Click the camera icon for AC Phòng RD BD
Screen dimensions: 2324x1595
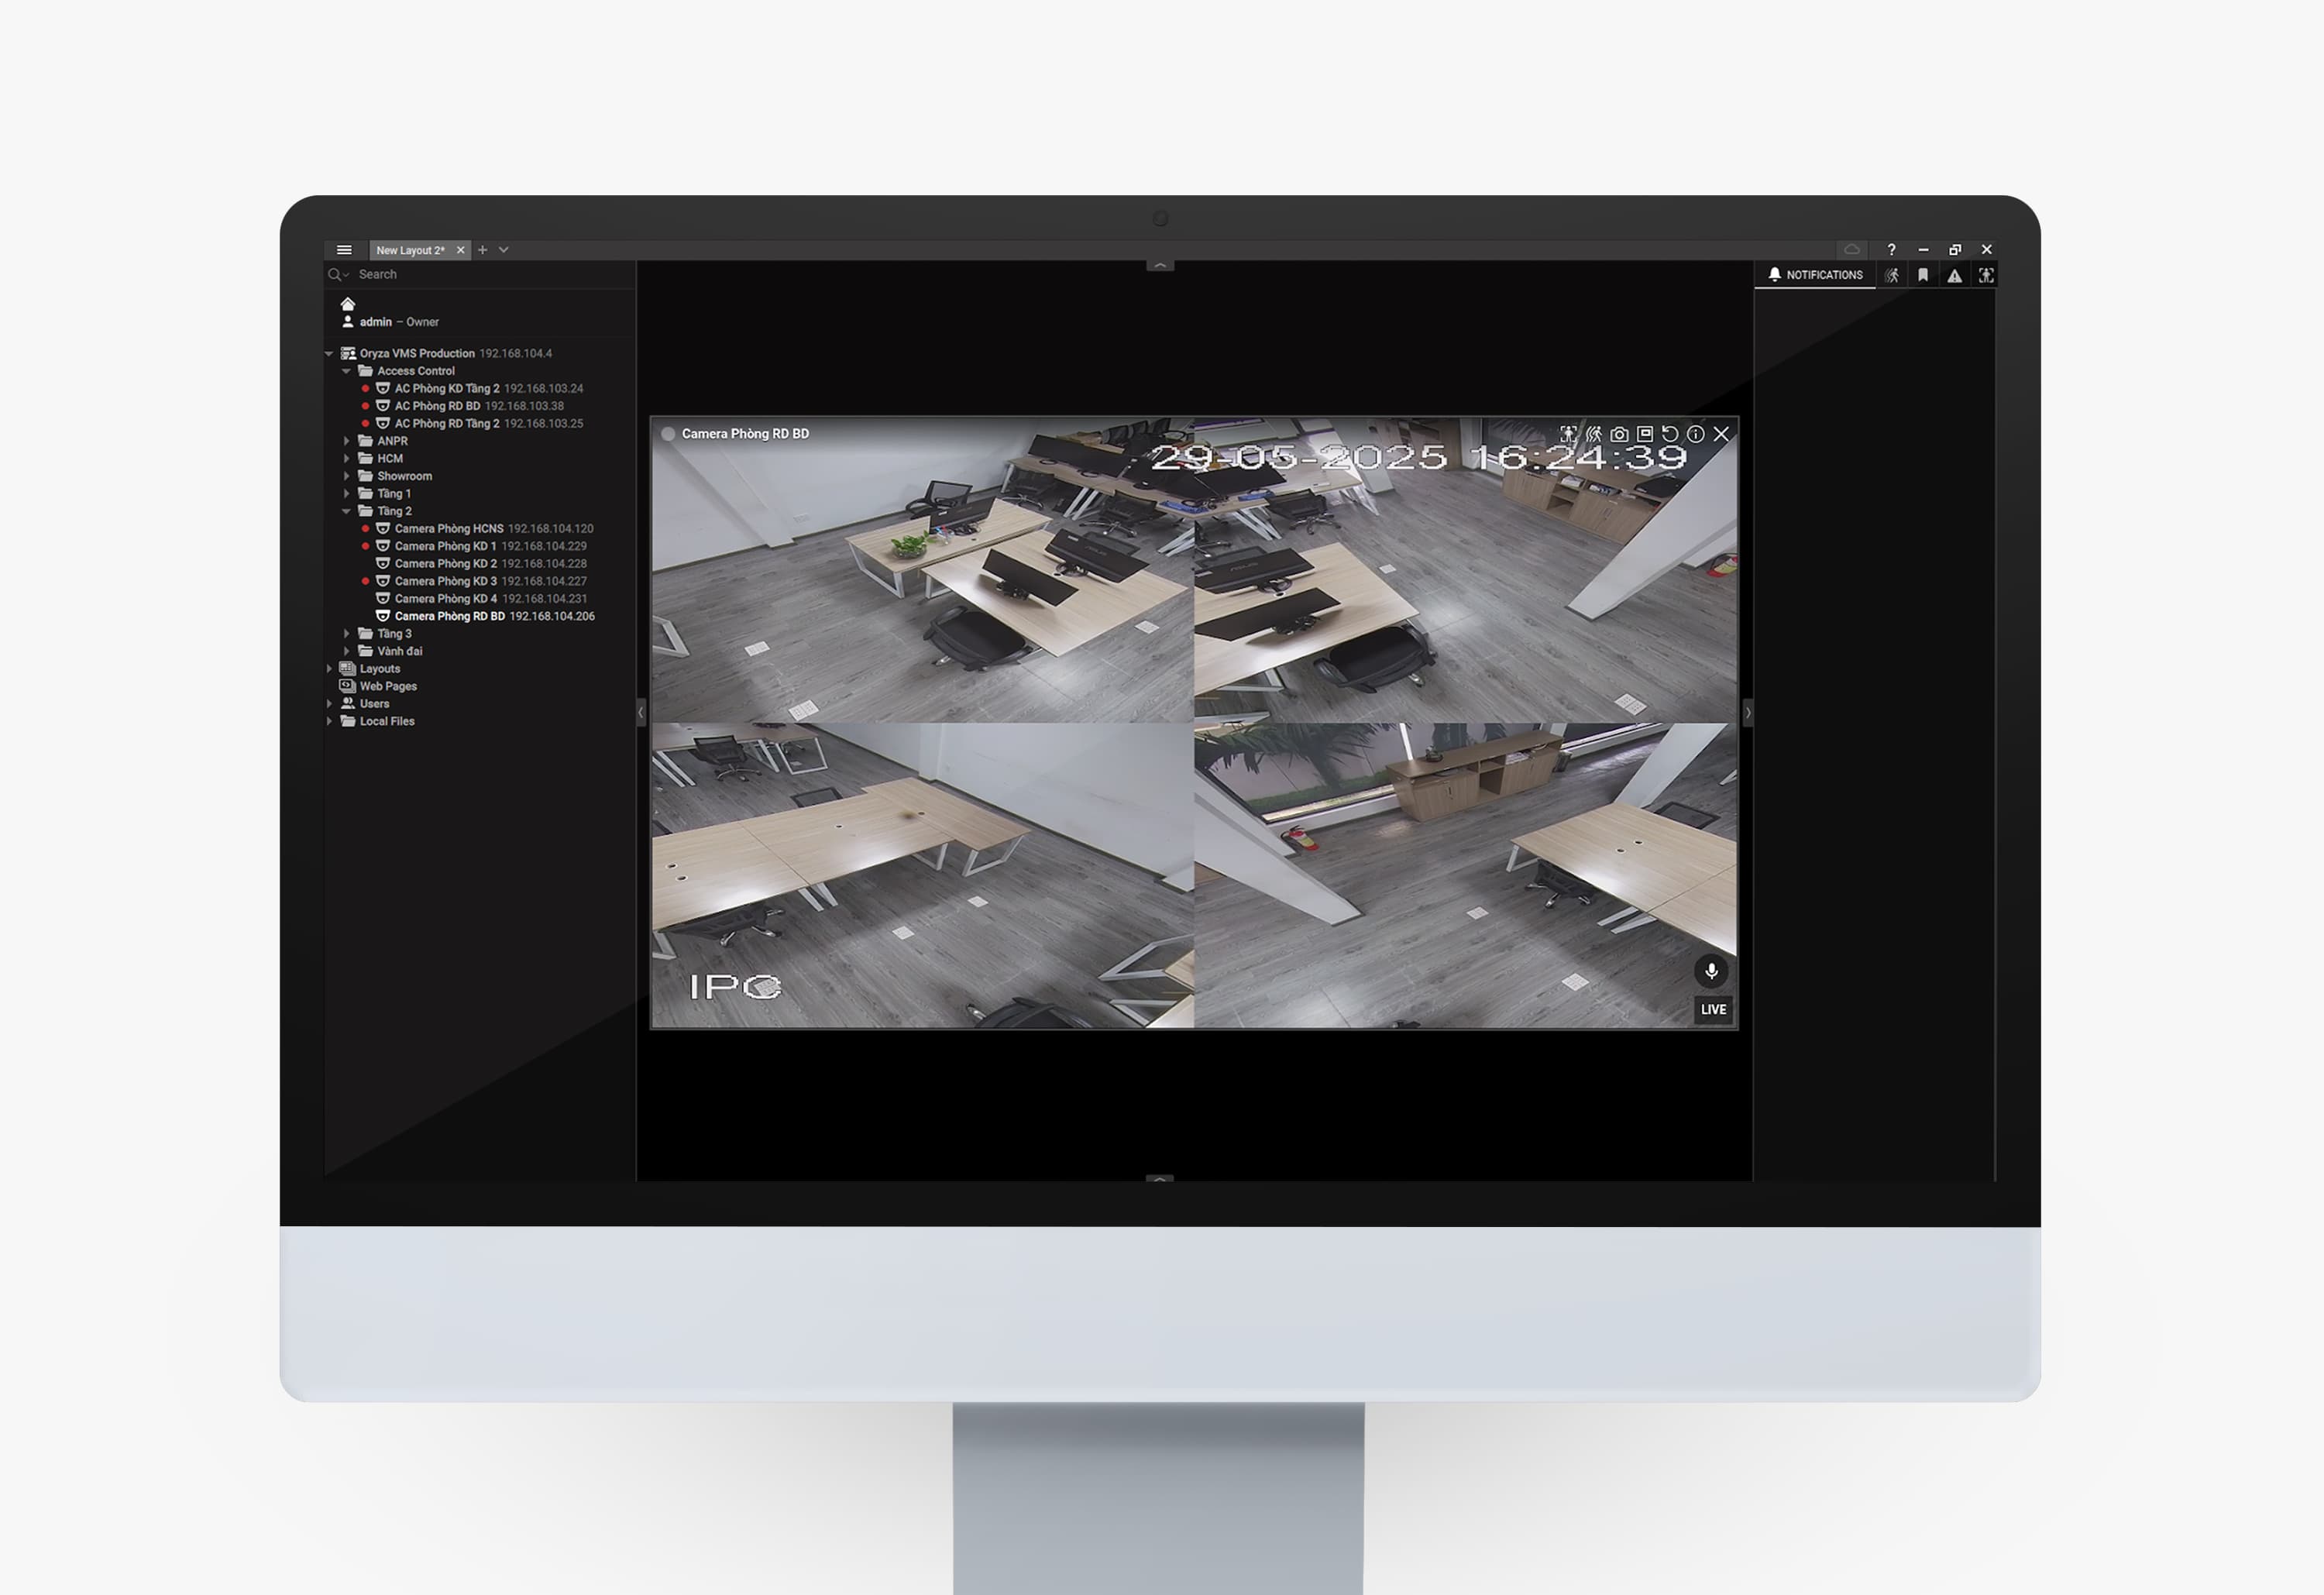click(382, 406)
